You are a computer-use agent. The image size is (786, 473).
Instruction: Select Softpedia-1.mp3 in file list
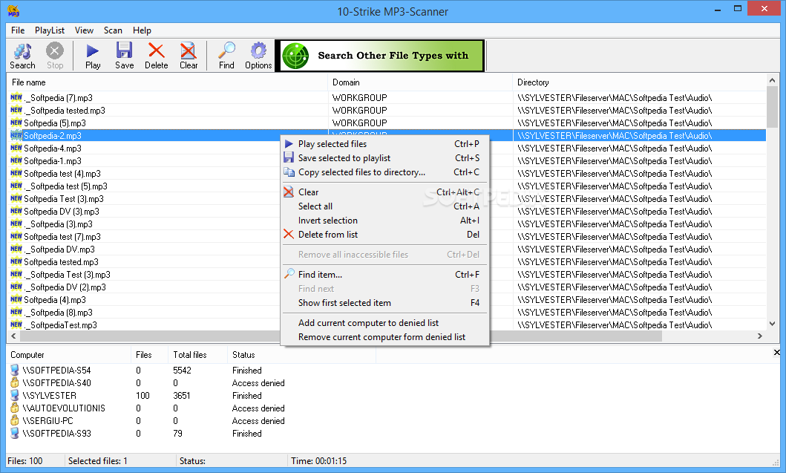tap(53, 161)
